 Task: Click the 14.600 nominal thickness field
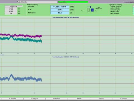coord(11,8)
